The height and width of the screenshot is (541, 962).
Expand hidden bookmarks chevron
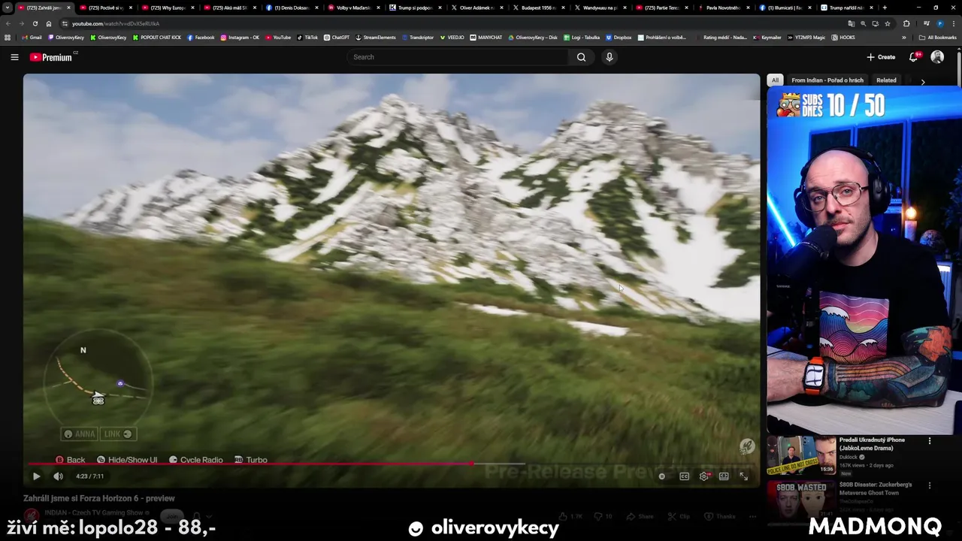tap(903, 37)
